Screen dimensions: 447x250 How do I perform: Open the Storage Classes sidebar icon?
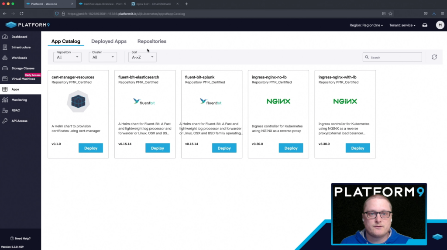coord(5,68)
